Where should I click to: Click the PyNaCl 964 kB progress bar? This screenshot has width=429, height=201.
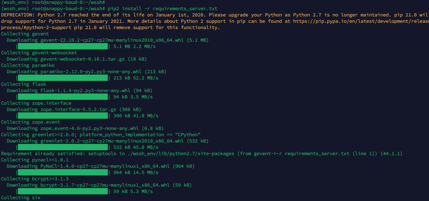[x=63, y=172]
